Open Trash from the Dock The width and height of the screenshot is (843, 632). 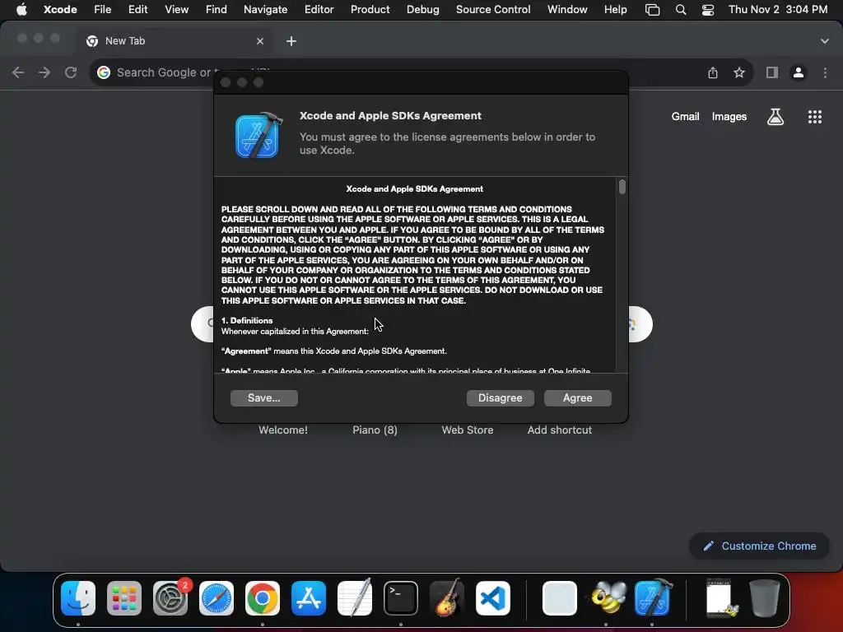pos(765,598)
